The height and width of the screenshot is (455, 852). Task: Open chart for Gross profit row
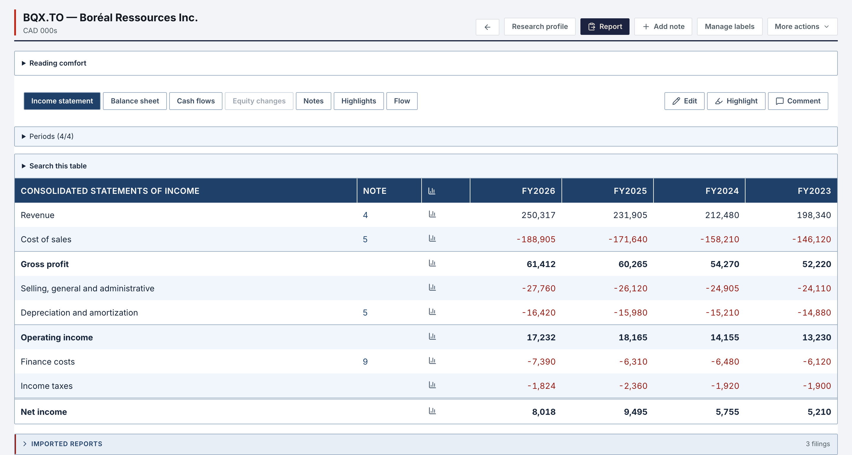[x=432, y=263]
